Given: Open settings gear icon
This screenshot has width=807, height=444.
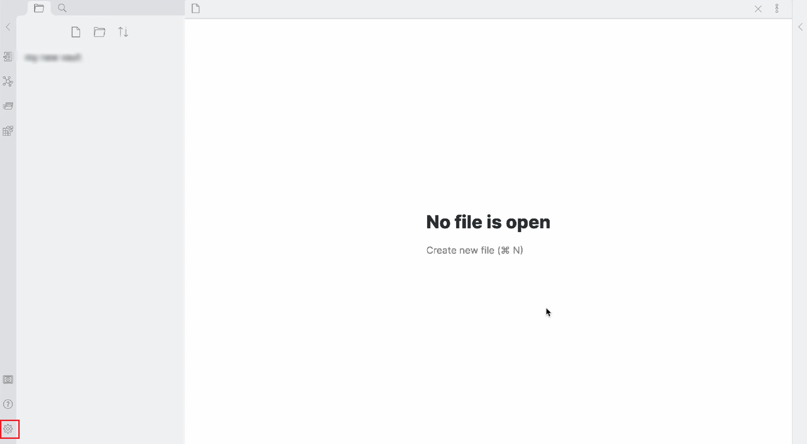Looking at the screenshot, I should [8, 429].
